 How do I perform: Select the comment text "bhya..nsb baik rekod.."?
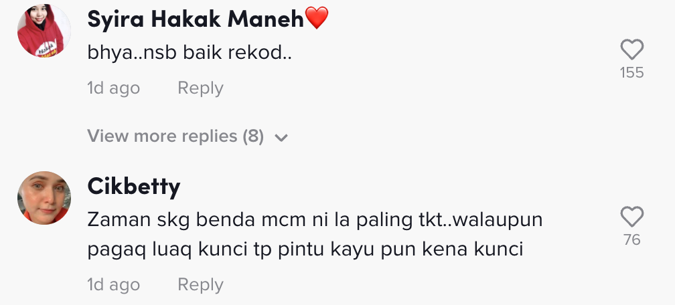192,54
